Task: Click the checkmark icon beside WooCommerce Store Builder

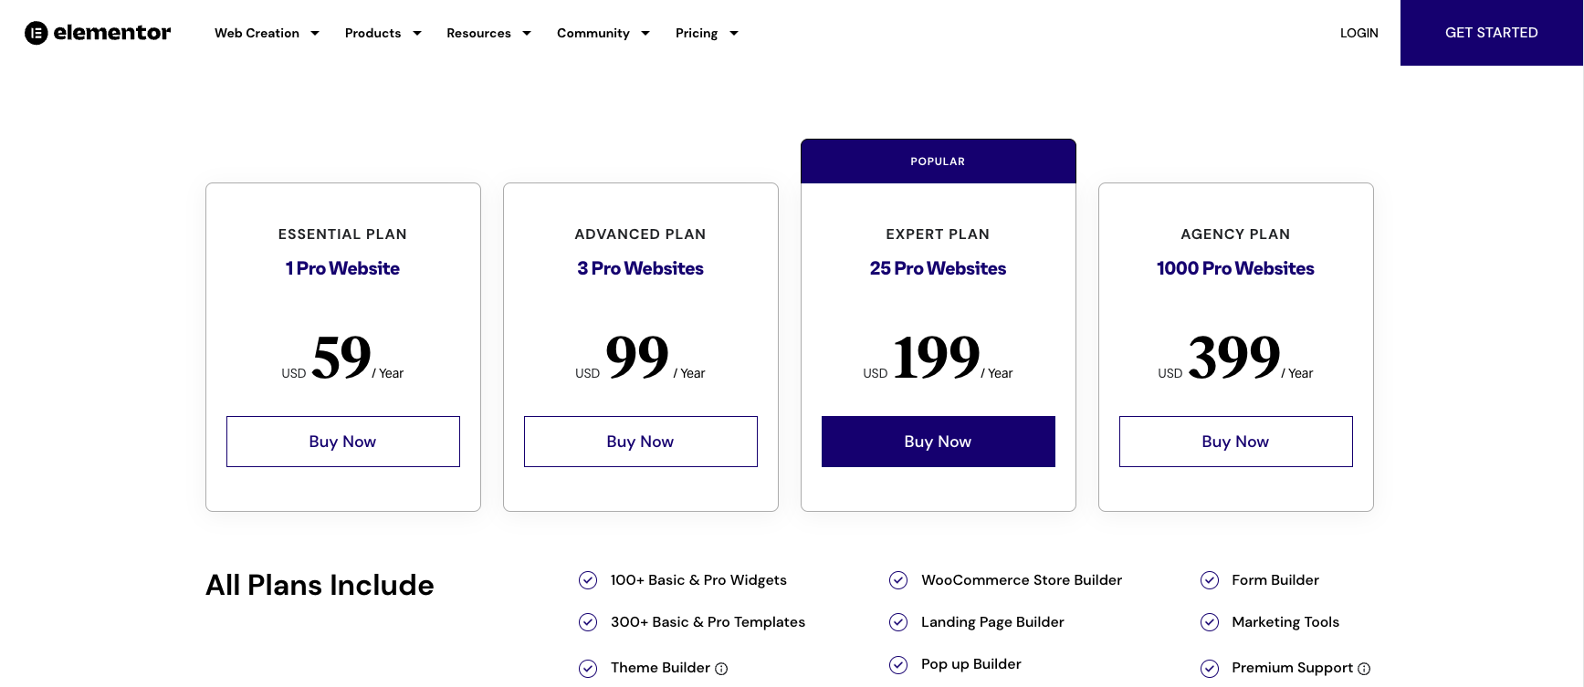Action: point(898,580)
